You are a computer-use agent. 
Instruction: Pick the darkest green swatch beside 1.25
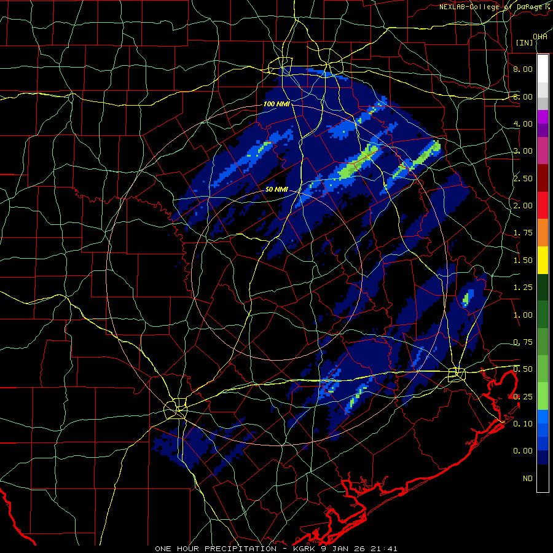tap(543, 287)
